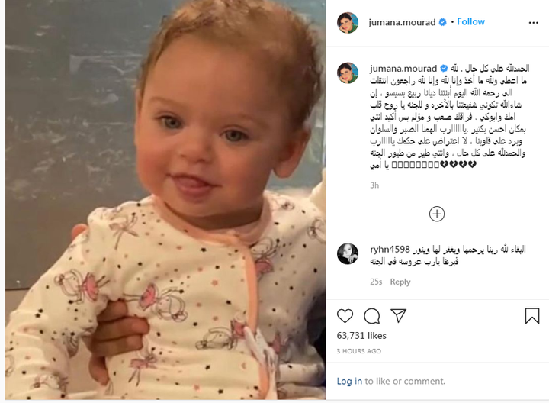Click the verified badge beside header username
The width and height of the screenshot is (549, 403).
coord(442,22)
